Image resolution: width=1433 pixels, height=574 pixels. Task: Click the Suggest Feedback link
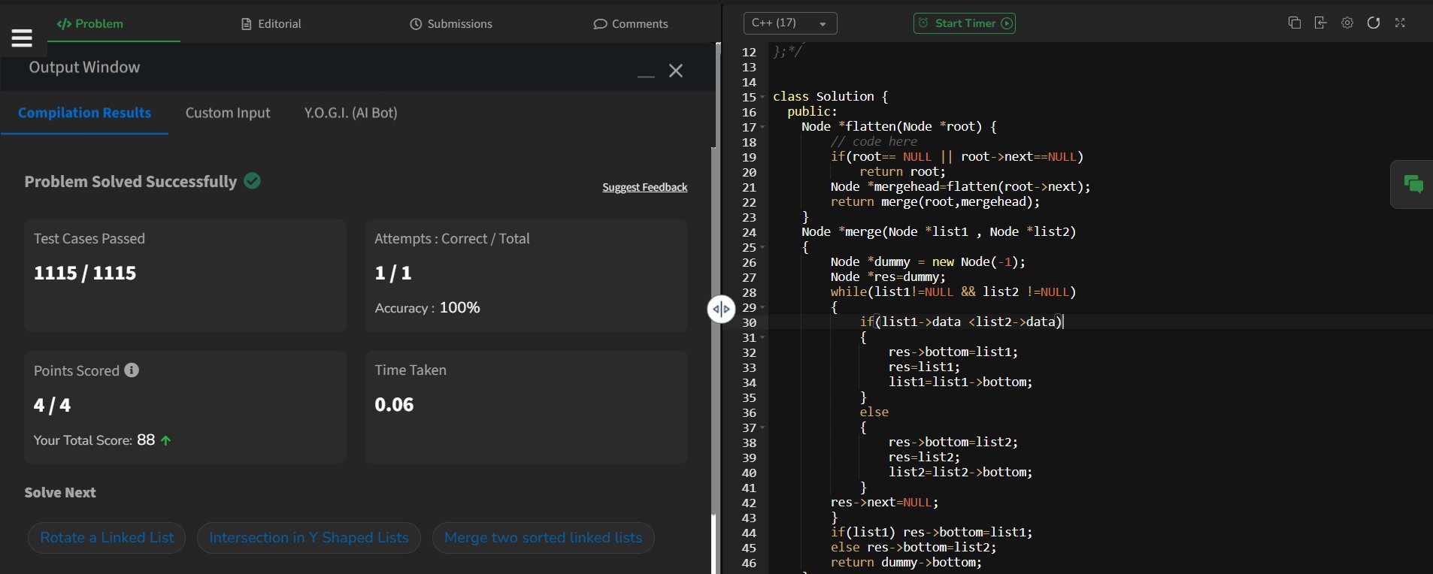coord(644,187)
